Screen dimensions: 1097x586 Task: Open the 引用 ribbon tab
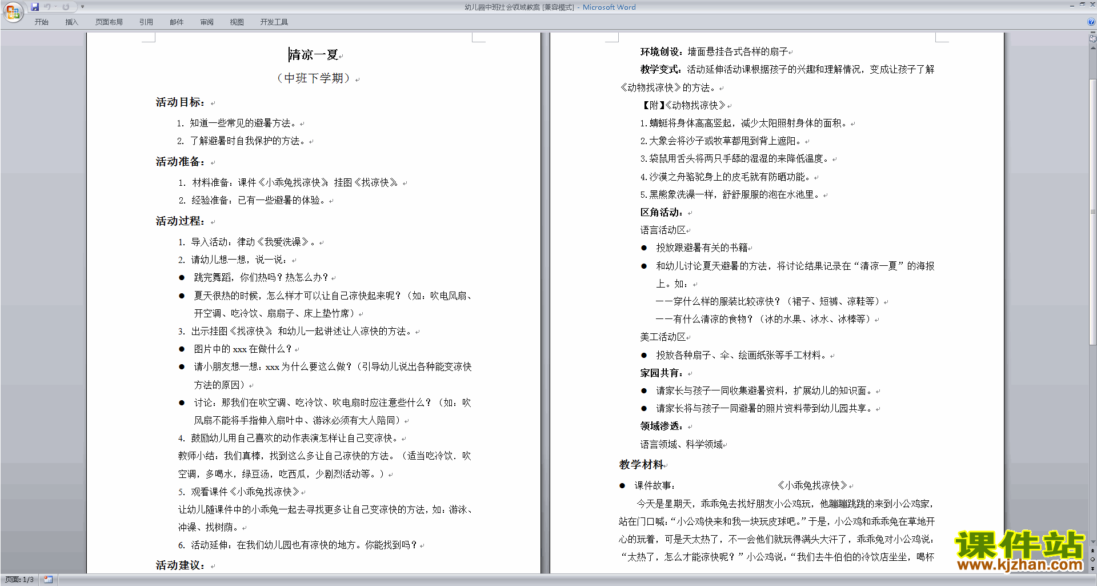click(146, 22)
